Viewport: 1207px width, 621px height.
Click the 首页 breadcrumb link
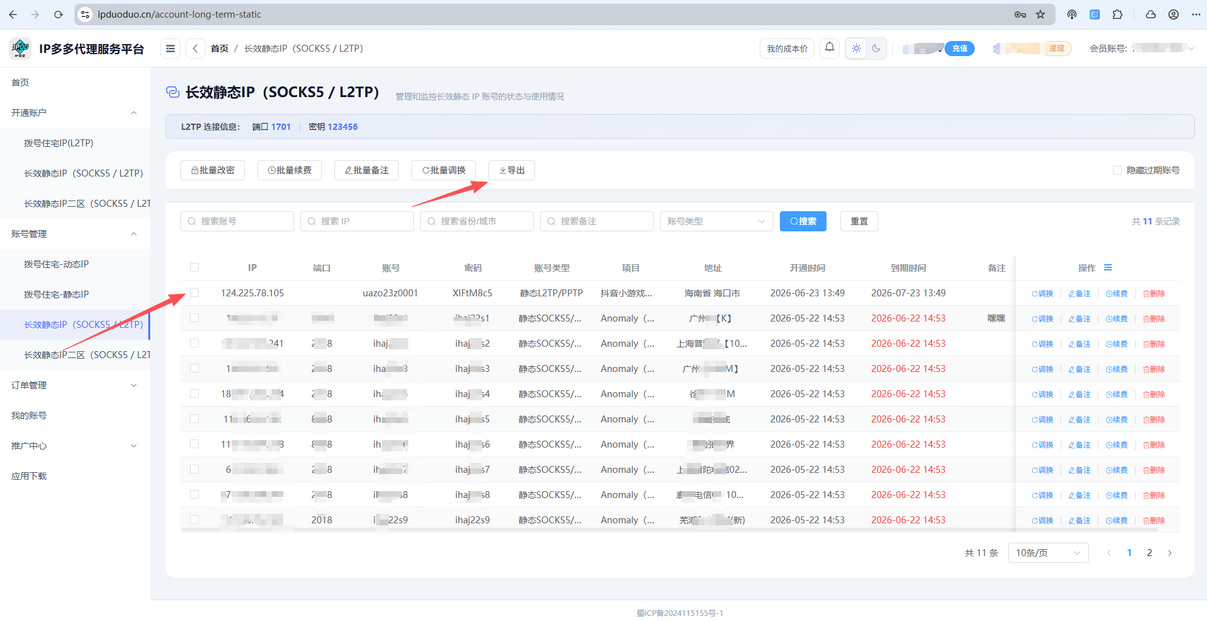[x=220, y=49]
